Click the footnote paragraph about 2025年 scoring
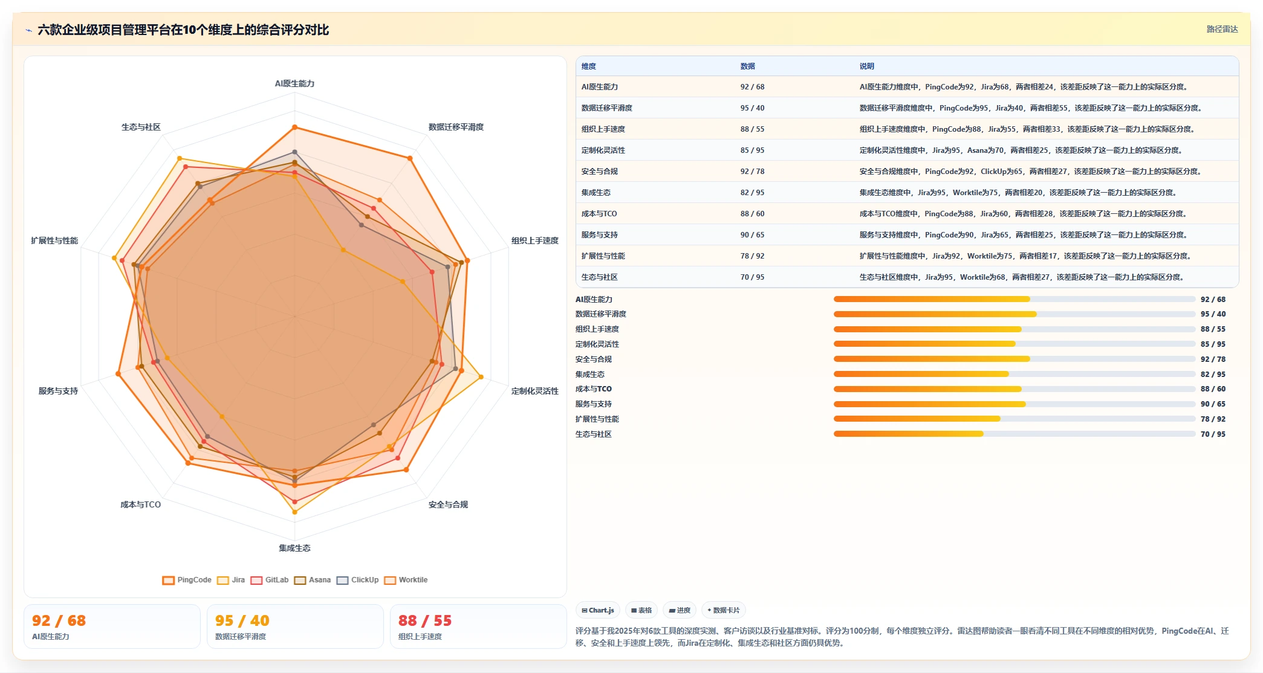1263x673 pixels. point(902,637)
